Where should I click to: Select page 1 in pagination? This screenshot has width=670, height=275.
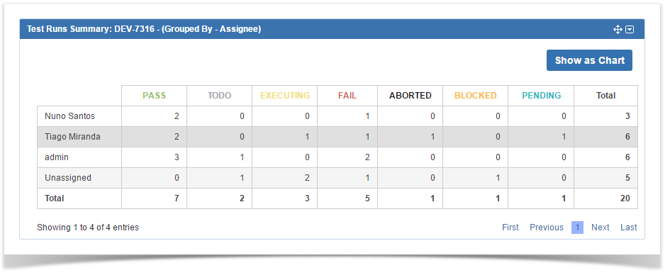(577, 228)
